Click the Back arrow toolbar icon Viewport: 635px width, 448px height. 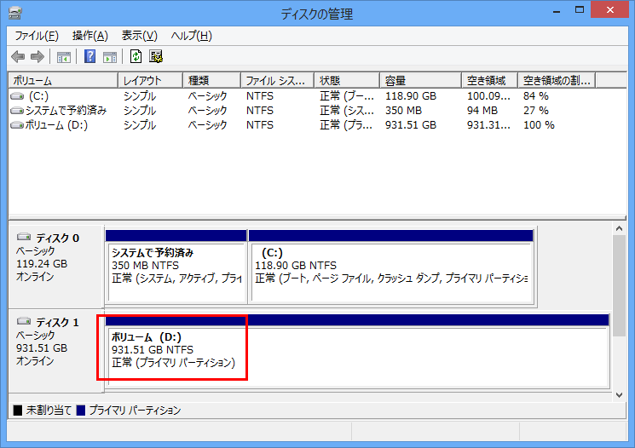click(x=18, y=57)
